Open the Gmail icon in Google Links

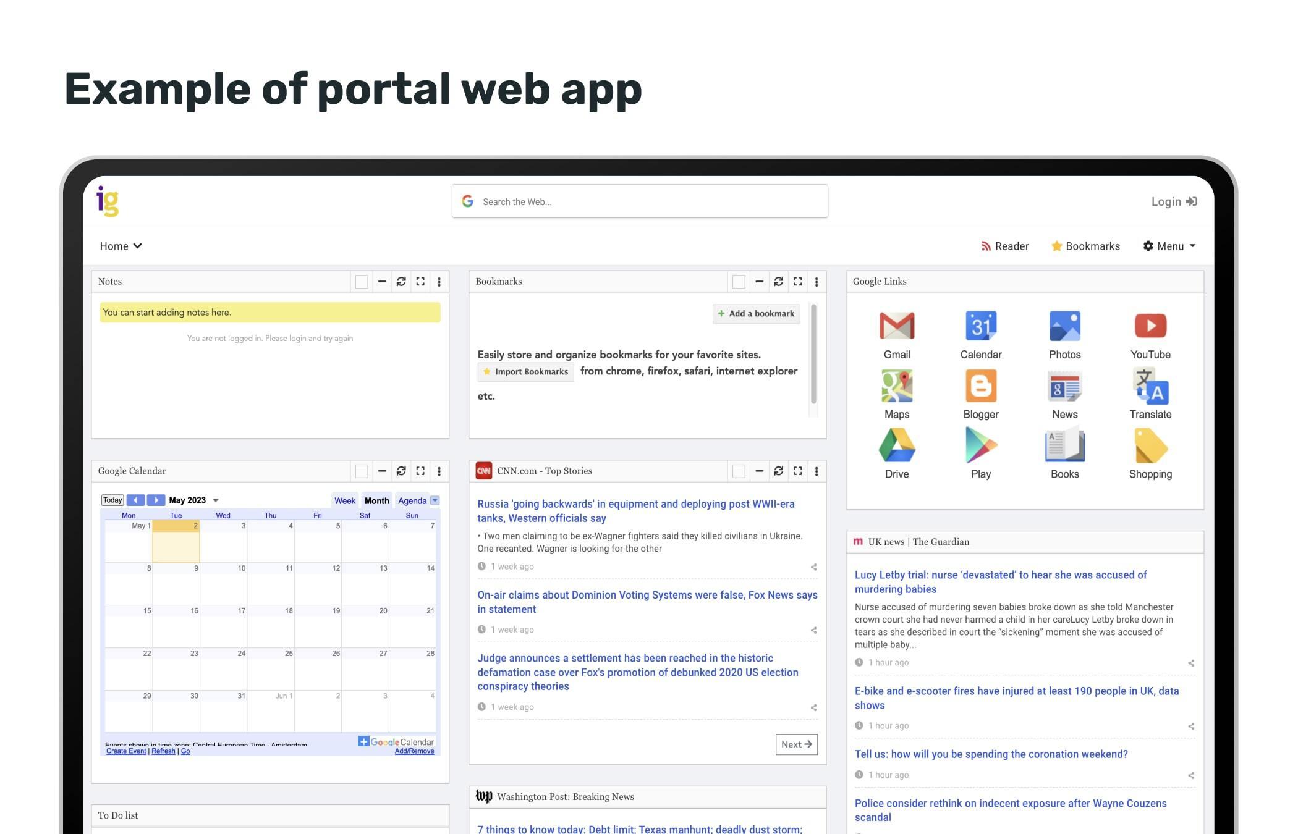(x=896, y=326)
